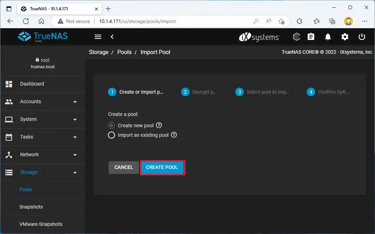Image resolution: width=375 pixels, height=234 pixels.
Task: Open the notifications bell icon
Action: [328, 37]
